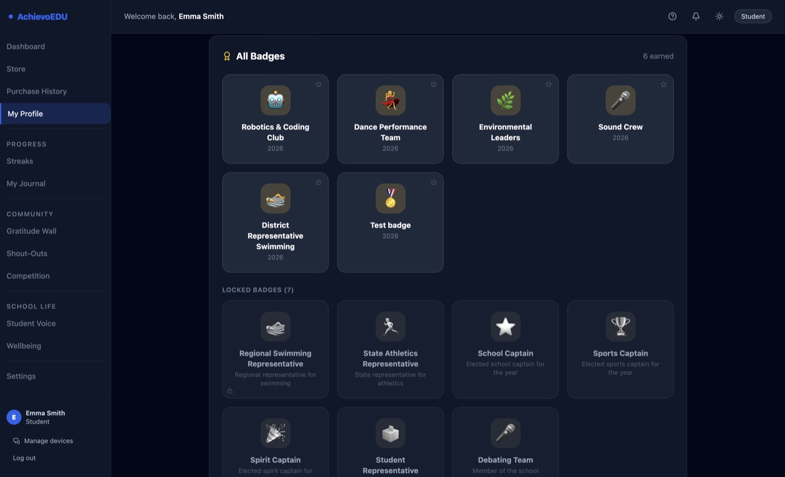The width and height of the screenshot is (785, 477).
Task: Click 'Elected sports captain for the year' description
Action: 620,369
